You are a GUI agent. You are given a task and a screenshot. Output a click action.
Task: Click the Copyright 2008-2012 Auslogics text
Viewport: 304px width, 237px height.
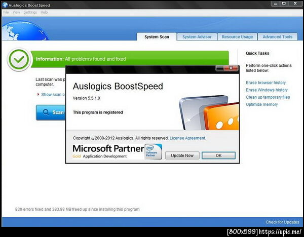coord(121,138)
